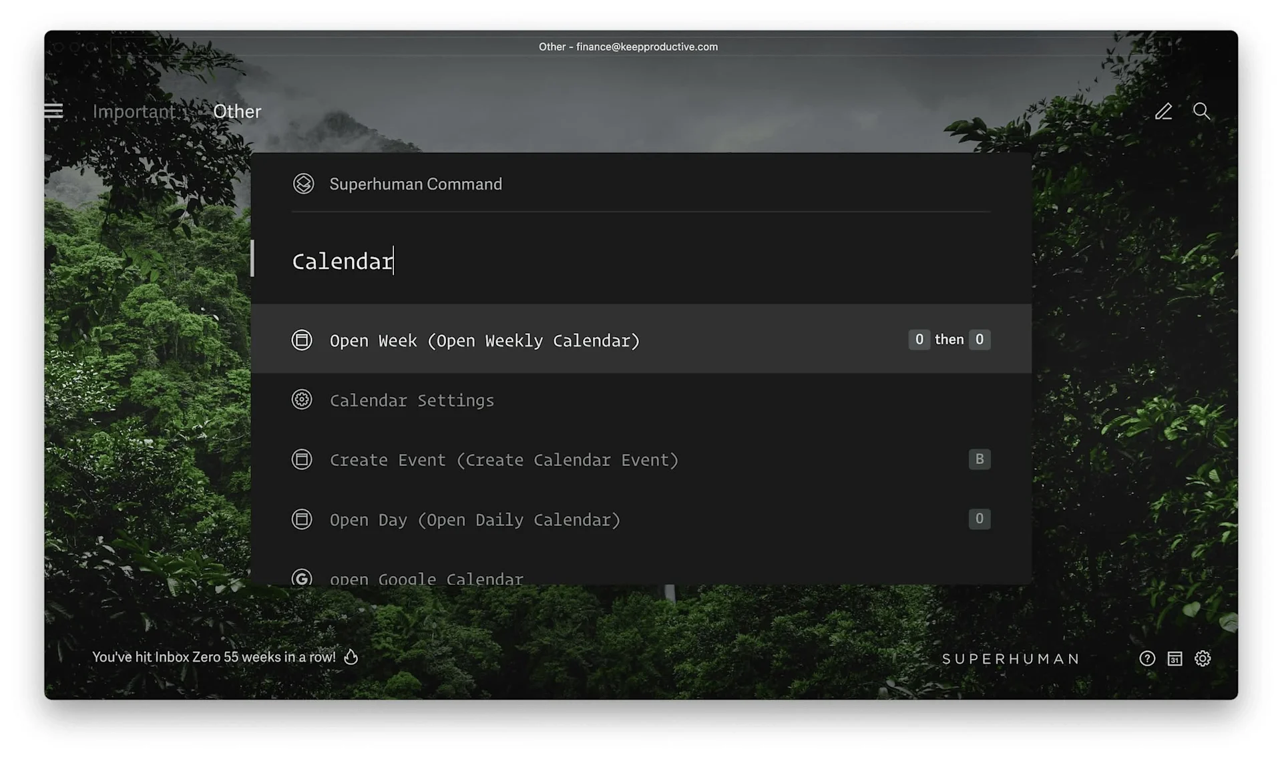
Task: Click the Superhuman Command diamond icon
Action: pyautogui.click(x=304, y=184)
